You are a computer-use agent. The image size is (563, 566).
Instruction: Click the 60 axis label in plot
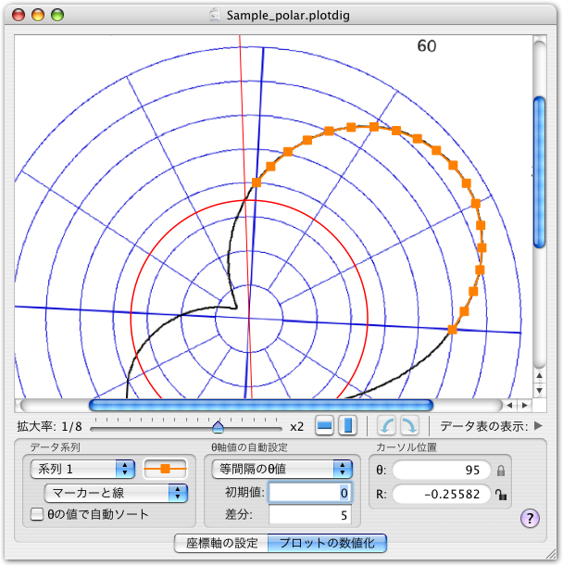[x=427, y=46]
